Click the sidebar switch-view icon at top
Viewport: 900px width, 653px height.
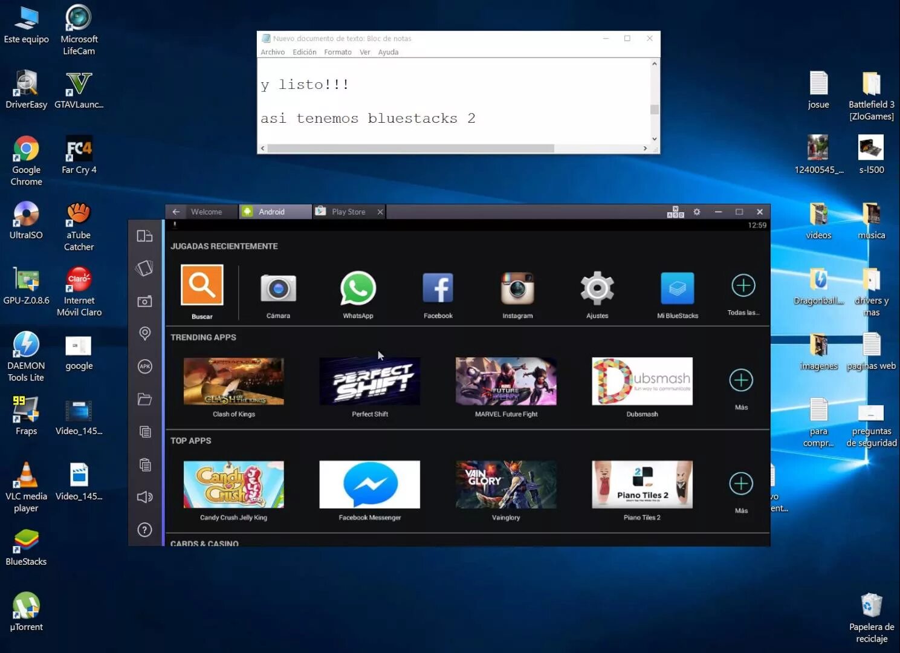coord(144,236)
